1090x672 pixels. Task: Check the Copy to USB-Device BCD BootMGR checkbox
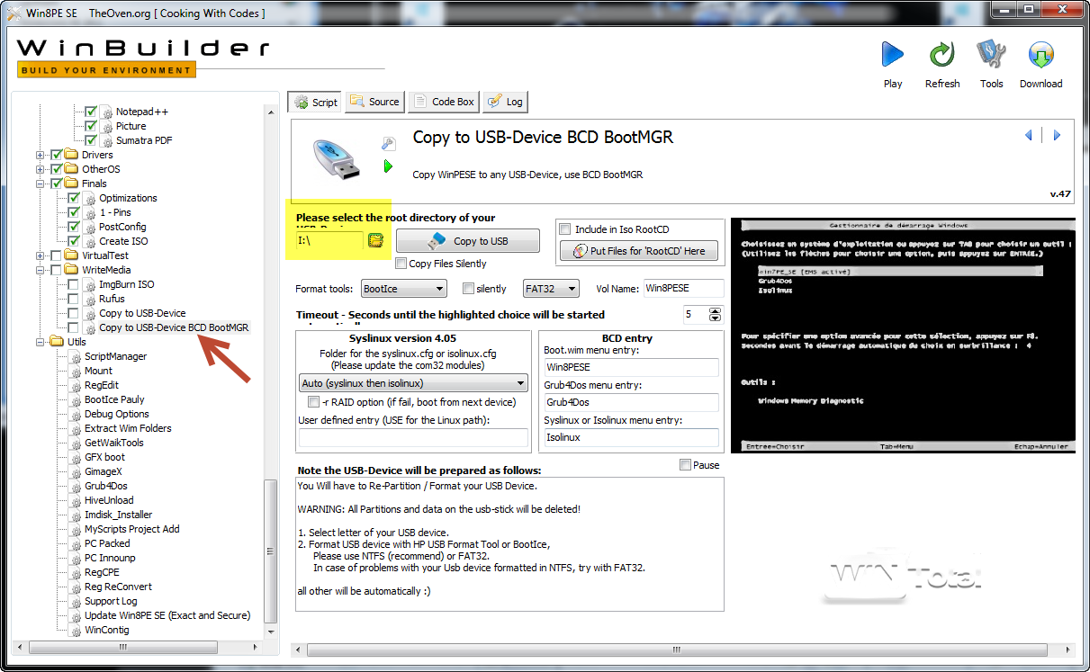[x=74, y=327]
